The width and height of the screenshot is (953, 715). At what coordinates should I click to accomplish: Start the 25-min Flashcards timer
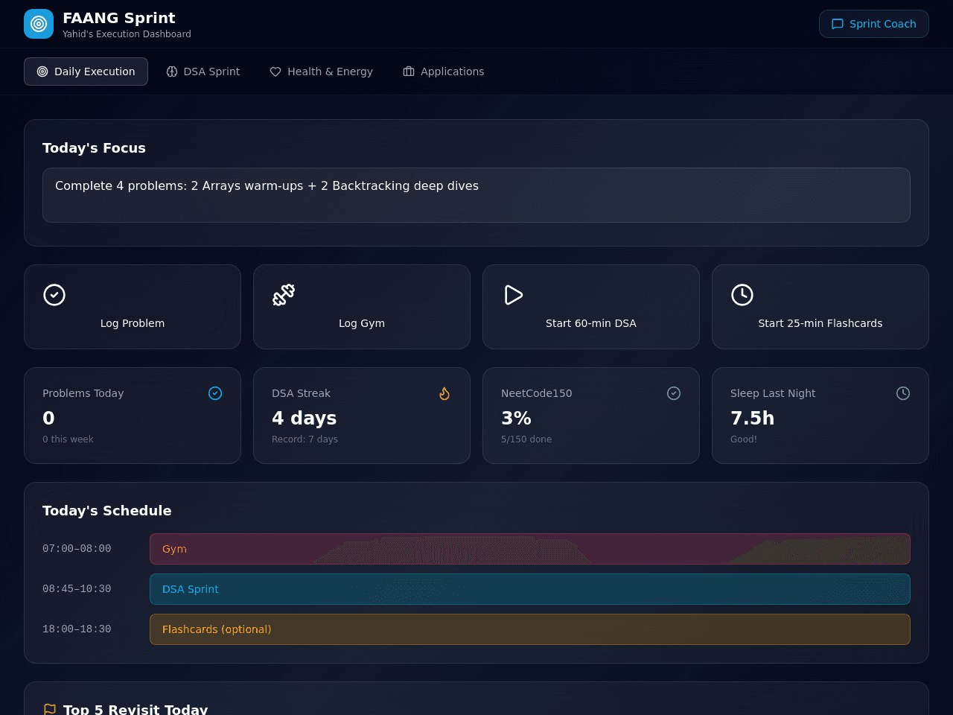coord(820,307)
